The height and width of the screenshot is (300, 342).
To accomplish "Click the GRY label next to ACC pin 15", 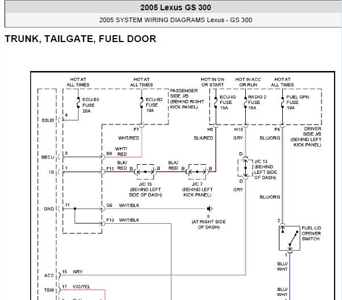I will [x=77, y=272].
